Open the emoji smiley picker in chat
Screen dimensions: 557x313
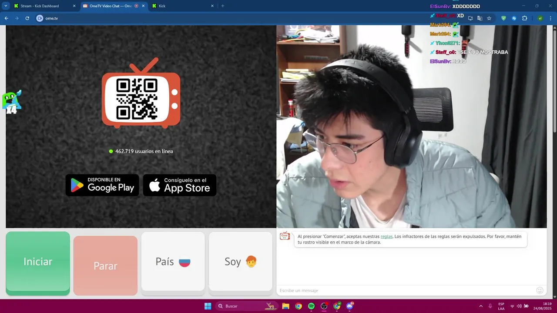540,290
